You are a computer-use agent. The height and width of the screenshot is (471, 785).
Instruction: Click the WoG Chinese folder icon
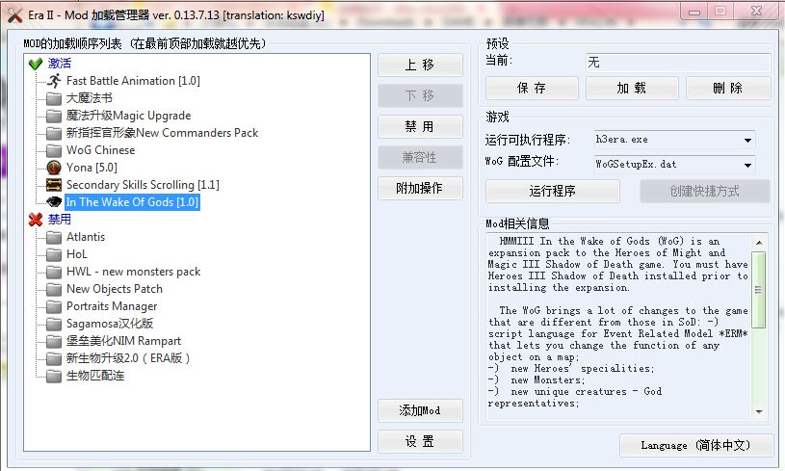(54, 150)
